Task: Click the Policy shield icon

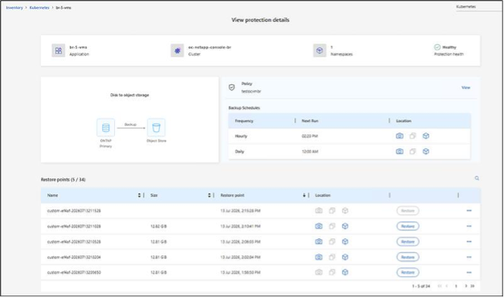Action: pyautogui.click(x=231, y=87)
